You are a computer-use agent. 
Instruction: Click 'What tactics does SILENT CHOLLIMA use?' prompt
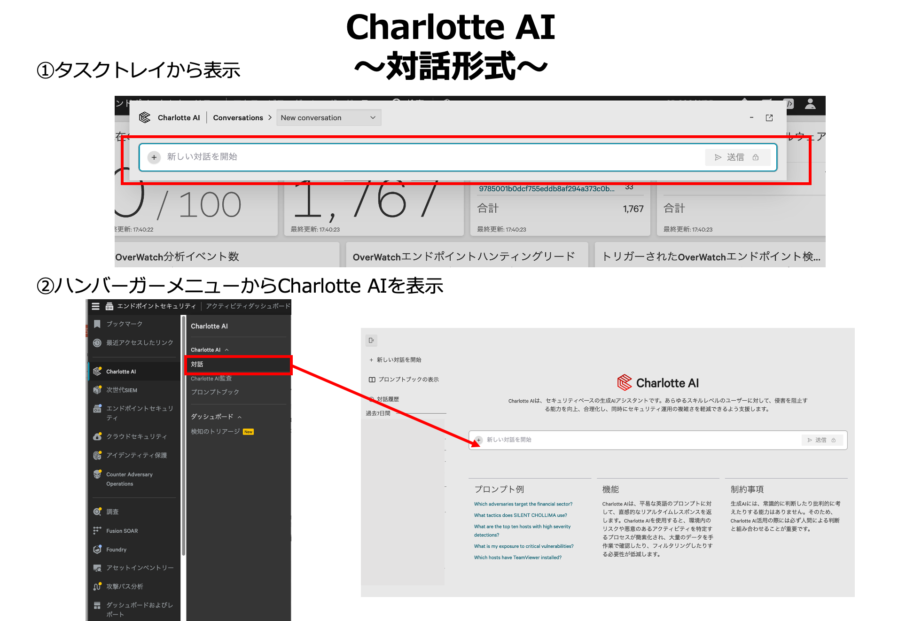pyautogui.click(x=520, y=515)
